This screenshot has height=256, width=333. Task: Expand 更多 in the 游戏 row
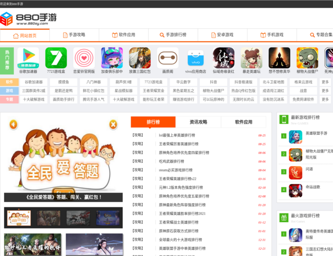click(325, 91)
